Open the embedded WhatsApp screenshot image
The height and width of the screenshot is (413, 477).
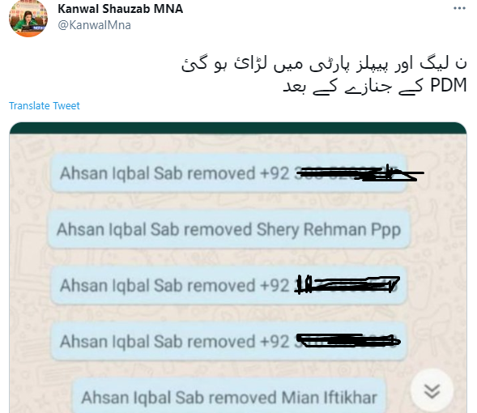click(238, 267)
